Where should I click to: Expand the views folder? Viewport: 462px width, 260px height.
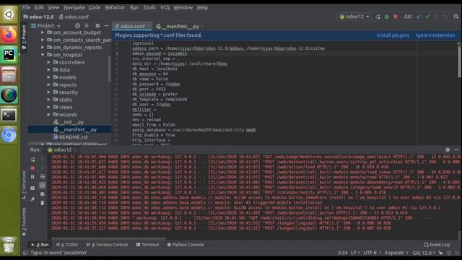[x=48, y=107]
